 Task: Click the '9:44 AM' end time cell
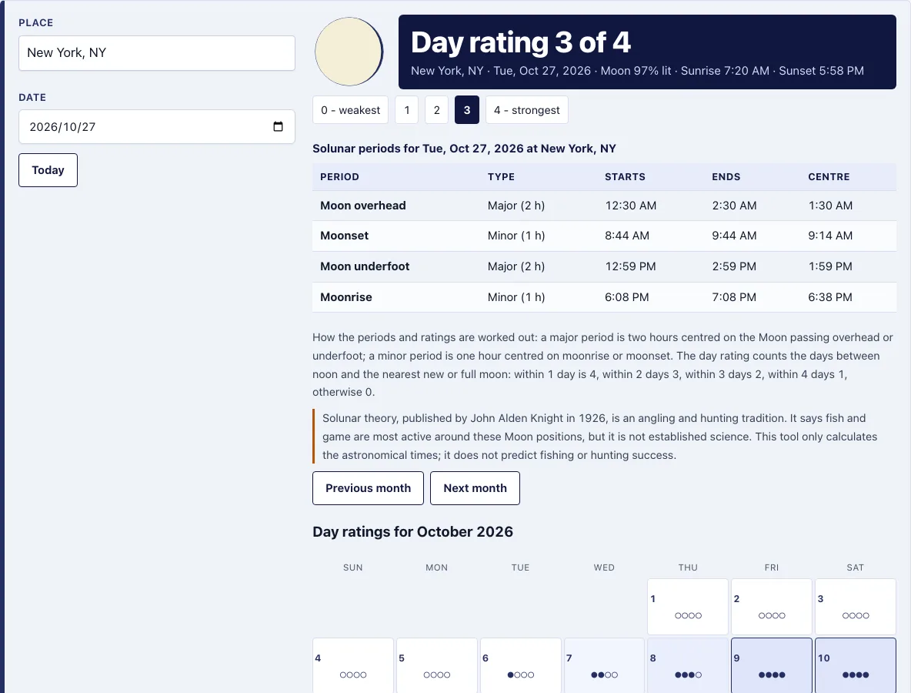[734, 236]
